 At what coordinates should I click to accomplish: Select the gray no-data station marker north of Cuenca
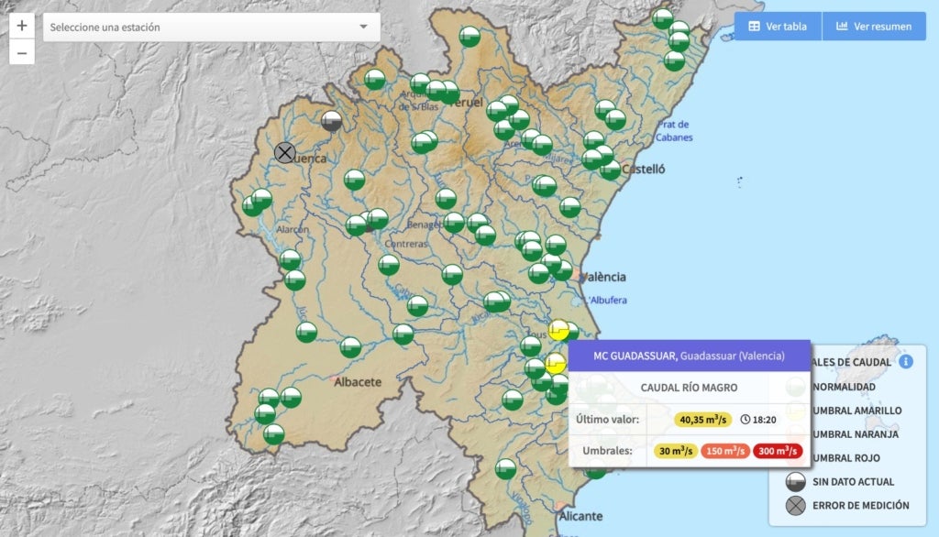(332, 121)
